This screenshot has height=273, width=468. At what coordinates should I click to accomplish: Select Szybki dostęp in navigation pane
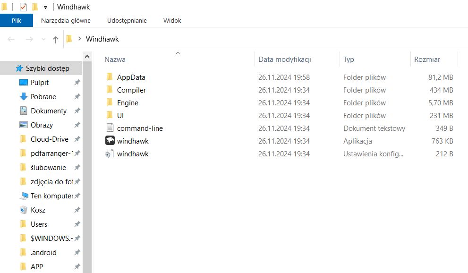click(x=41, y=68)
